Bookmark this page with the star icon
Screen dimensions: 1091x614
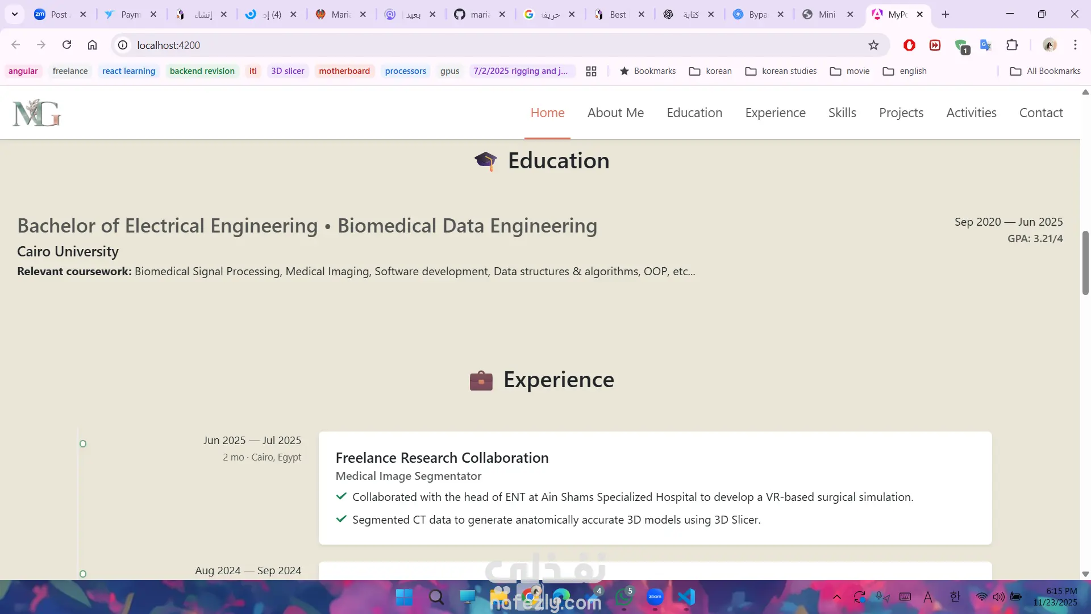[873, 45]
